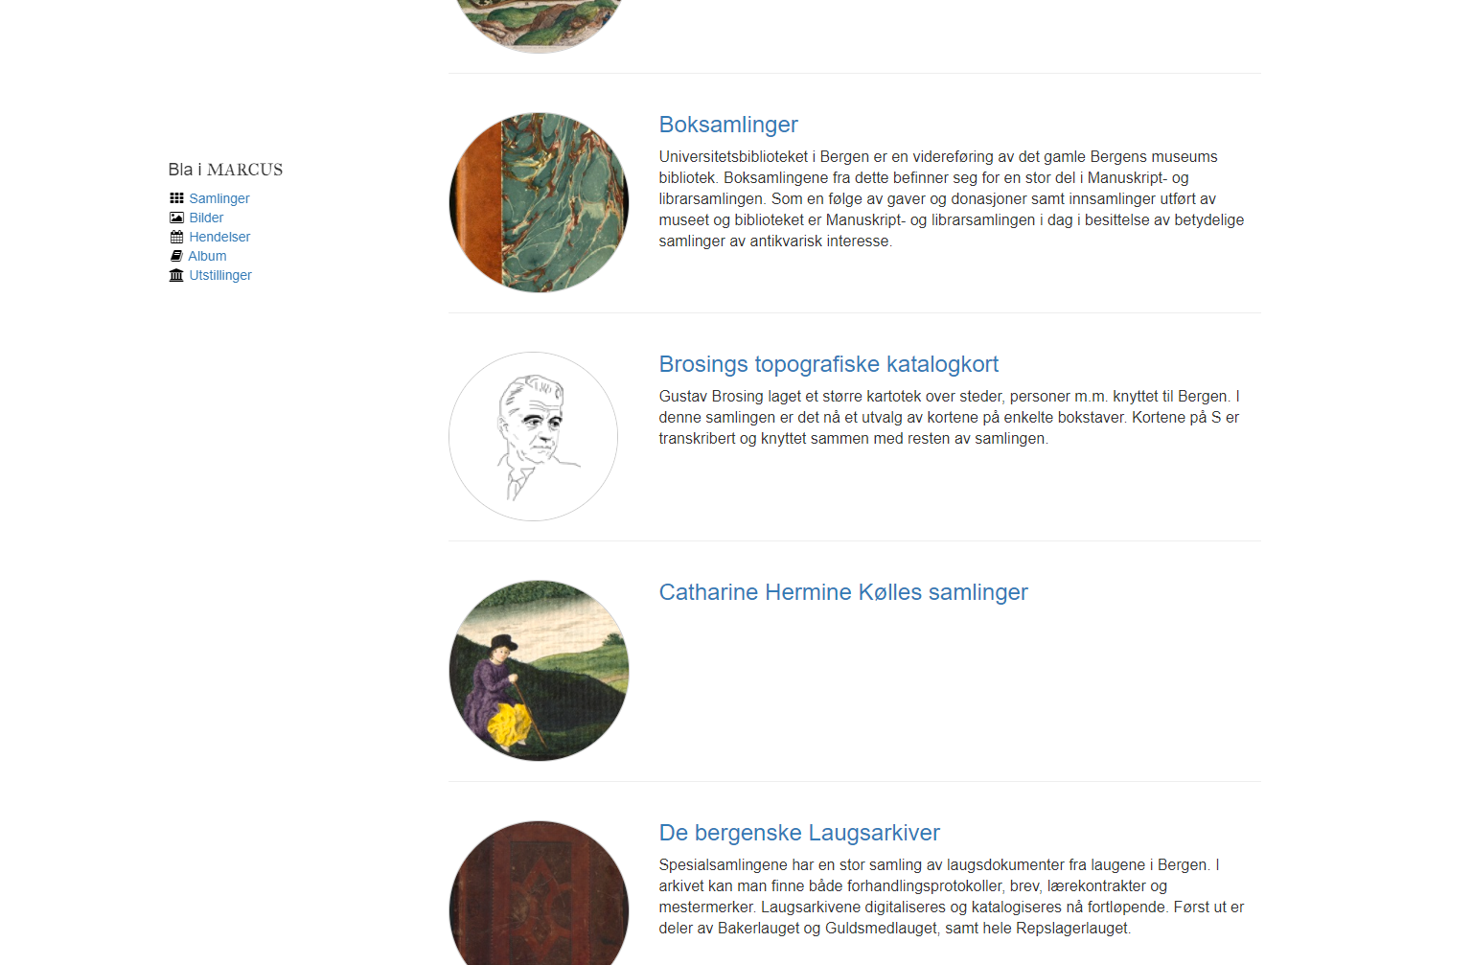Open Brosings topografiske katalogkort heading
This screenshot has height=965, width=1472.
829,364
